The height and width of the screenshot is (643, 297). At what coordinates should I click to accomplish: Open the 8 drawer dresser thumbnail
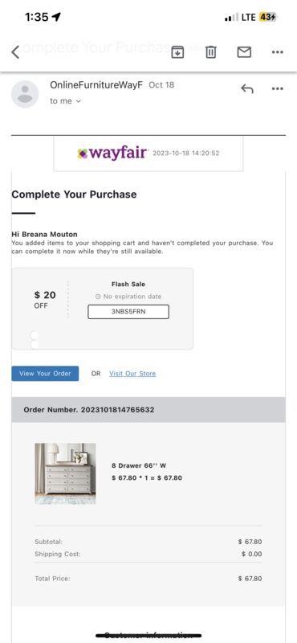point(65,473)
